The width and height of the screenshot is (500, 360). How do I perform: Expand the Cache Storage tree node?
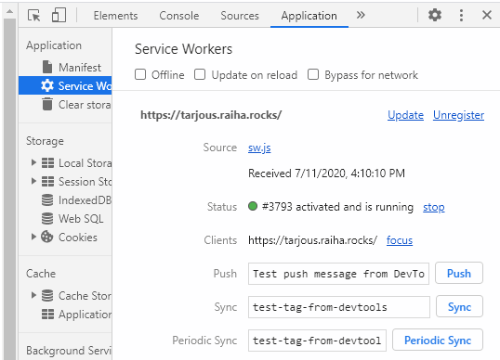[x=33, y=295]
